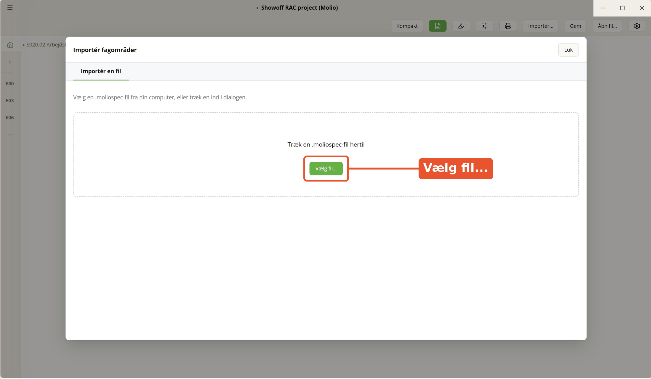This screenshot has height=379, width=651.
Task: Click the green document view icon
Action: pyautogui.click(x=437, y=26)
